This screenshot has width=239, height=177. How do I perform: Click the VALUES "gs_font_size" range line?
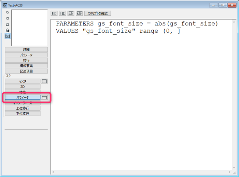pos(118,31)
